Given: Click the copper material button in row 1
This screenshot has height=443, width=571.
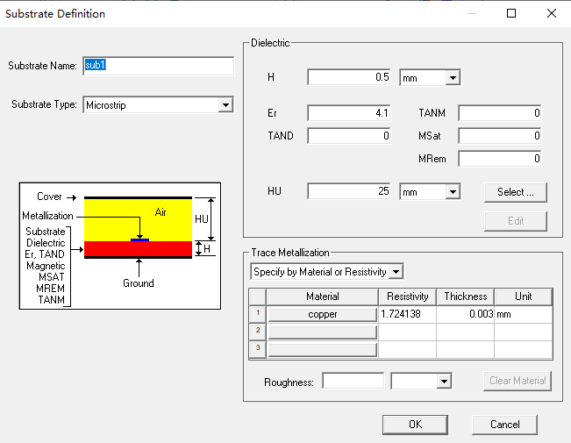Looking at the screenshot, I should tap(322, 314).
